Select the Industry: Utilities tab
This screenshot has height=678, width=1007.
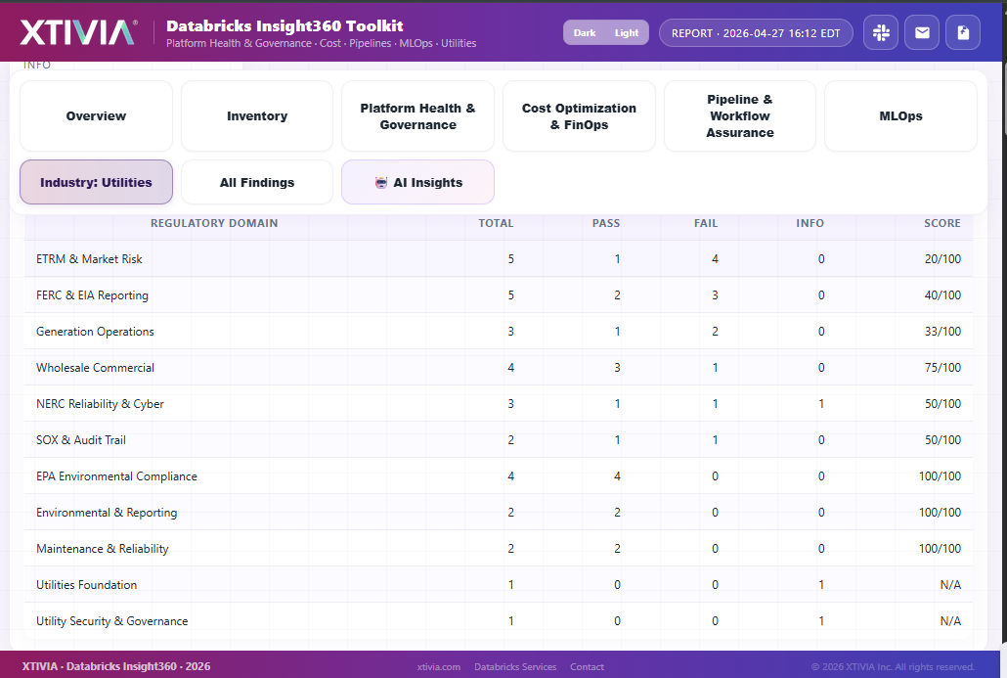97,182
